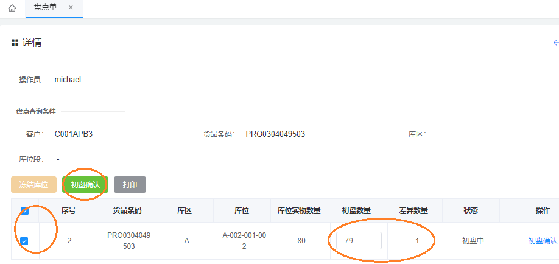Click the 差异数量 column header
Image resolution: width=559 pixels, height=264 pixels.
click(x=413, y=210)
